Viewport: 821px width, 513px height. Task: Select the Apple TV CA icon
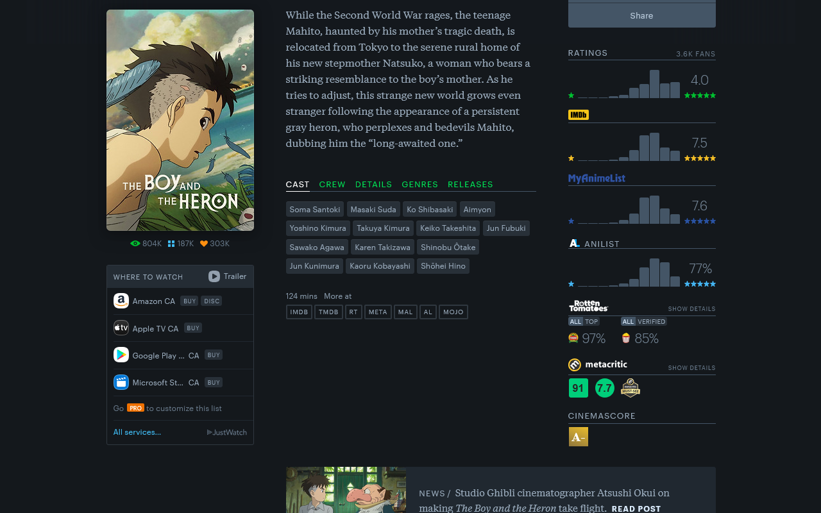click(x=121, y=327)
